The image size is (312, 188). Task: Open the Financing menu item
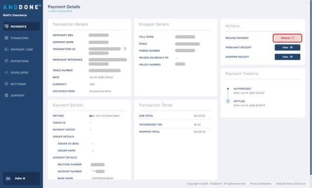tap(19, 38)
